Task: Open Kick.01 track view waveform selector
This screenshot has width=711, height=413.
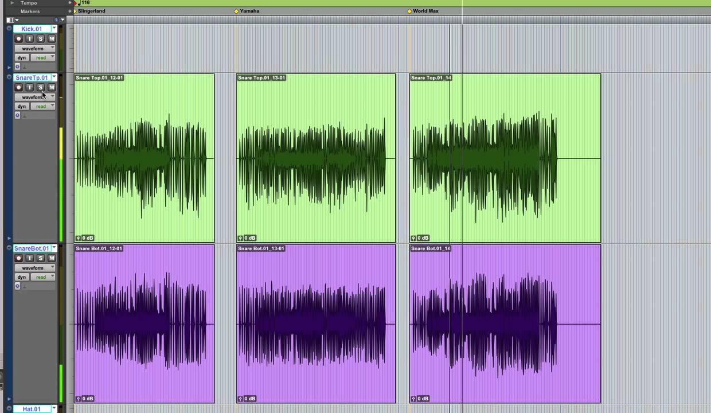Action: [35, 48]
